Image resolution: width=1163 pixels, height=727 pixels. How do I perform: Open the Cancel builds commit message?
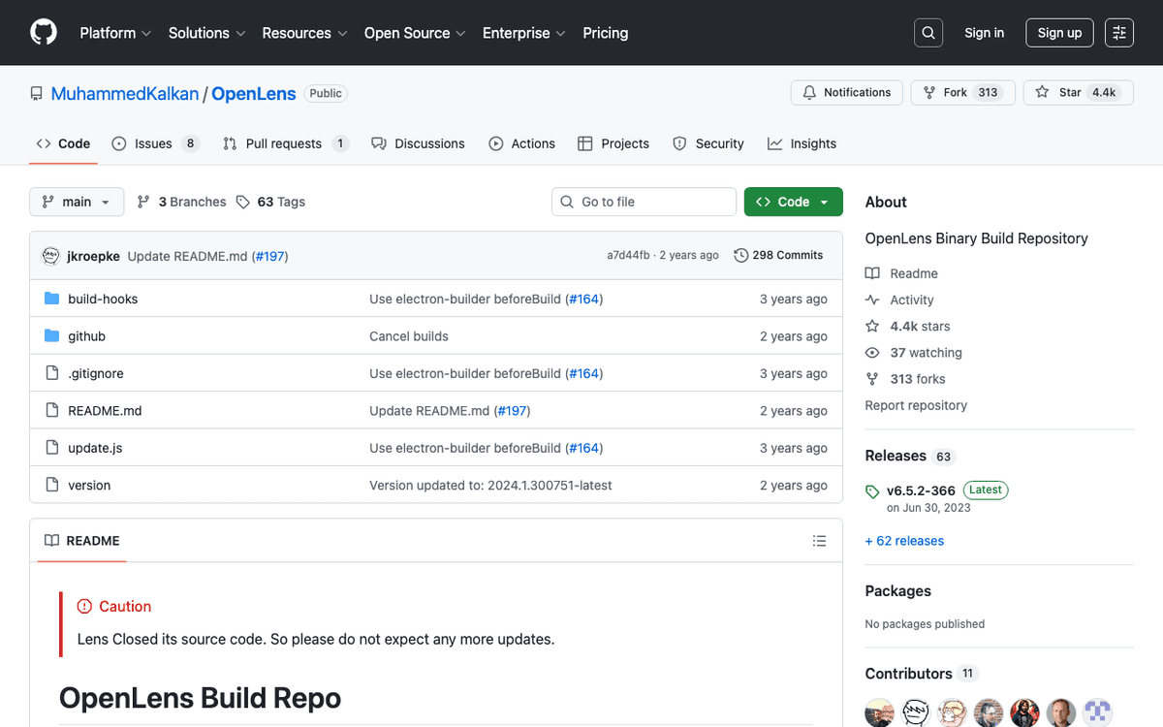409,336
